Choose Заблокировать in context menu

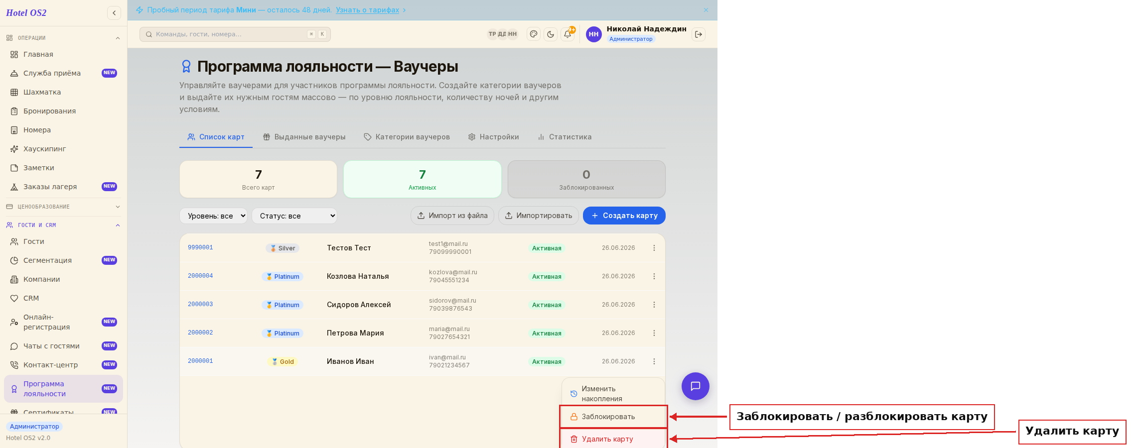pos(613,417)
